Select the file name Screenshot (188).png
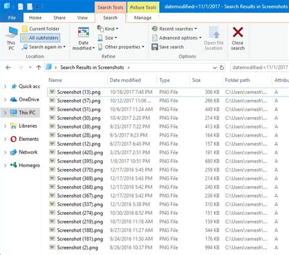The image size is (289, 255). pyautogui.click(x=80, y=230)
